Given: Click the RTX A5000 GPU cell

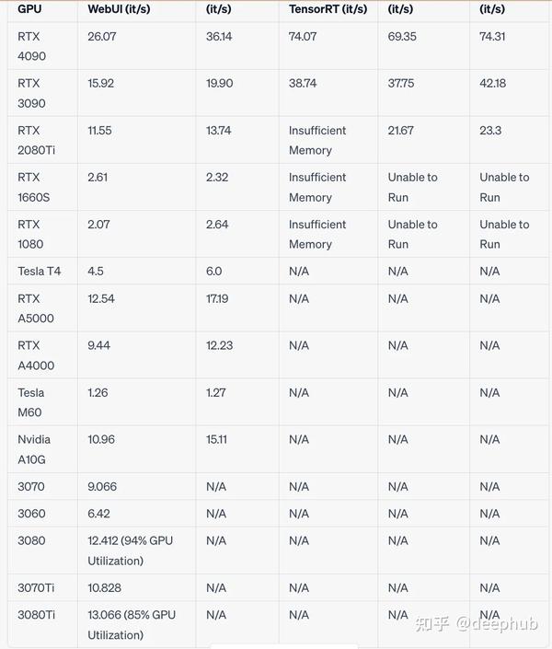Looking at the screenshot, I should tap(36, 308).
